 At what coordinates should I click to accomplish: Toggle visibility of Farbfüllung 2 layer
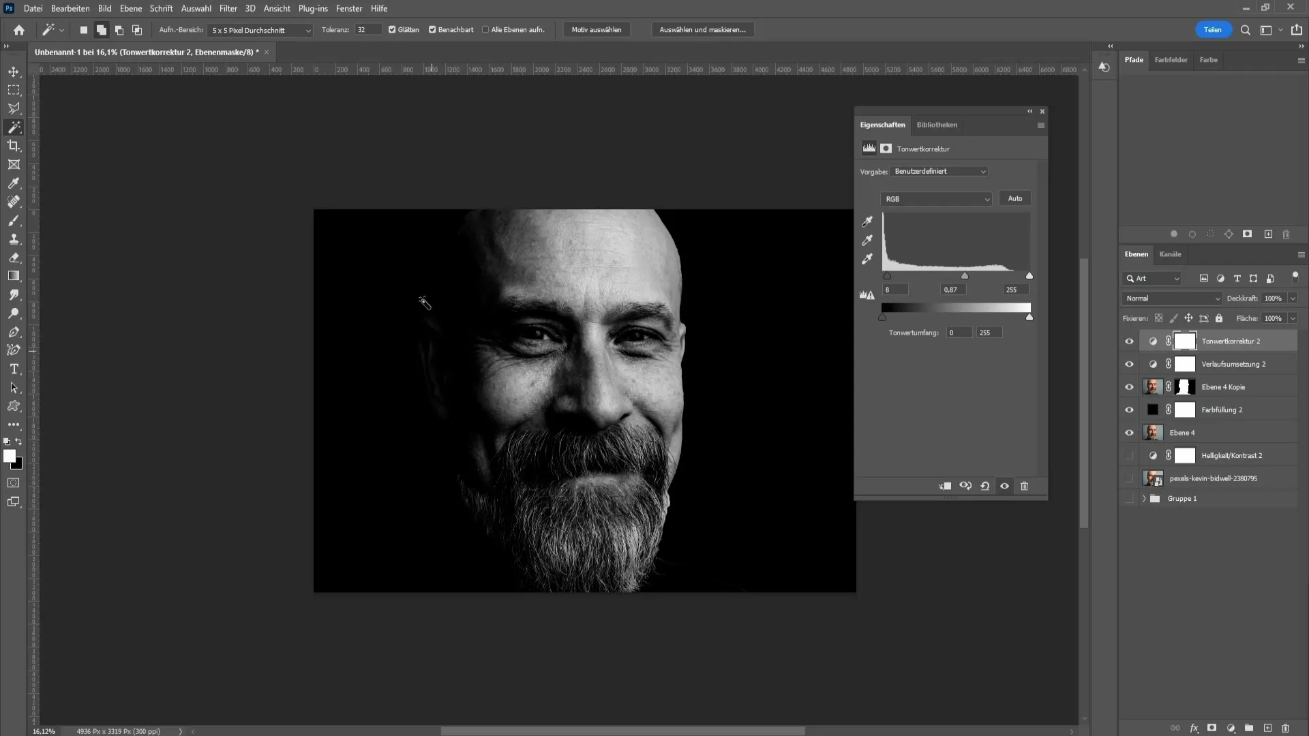pos(1130,410)
